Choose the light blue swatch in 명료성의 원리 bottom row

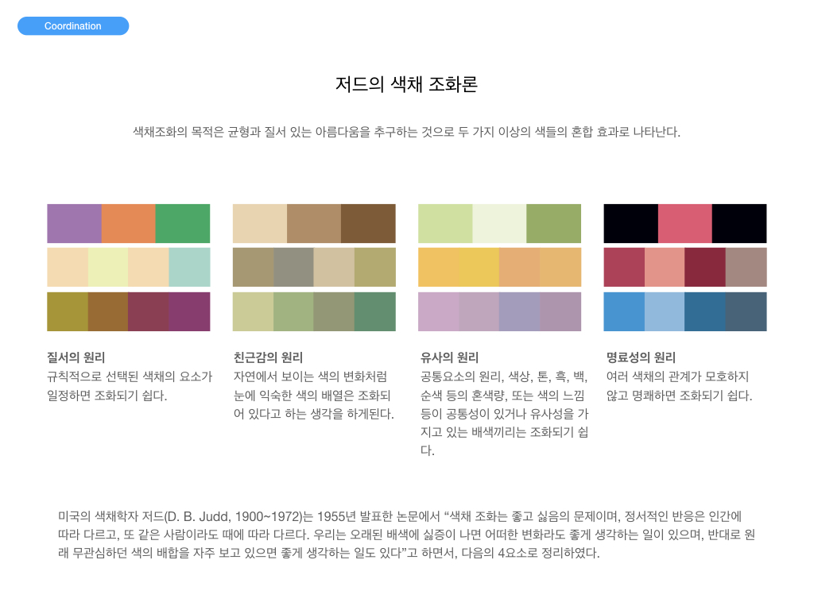coord(665,311)
